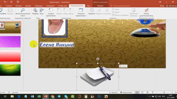Open Ribbon Display Options icon
Image resolution: width=177 pixels, height=99 pixels.
(160, 2)
